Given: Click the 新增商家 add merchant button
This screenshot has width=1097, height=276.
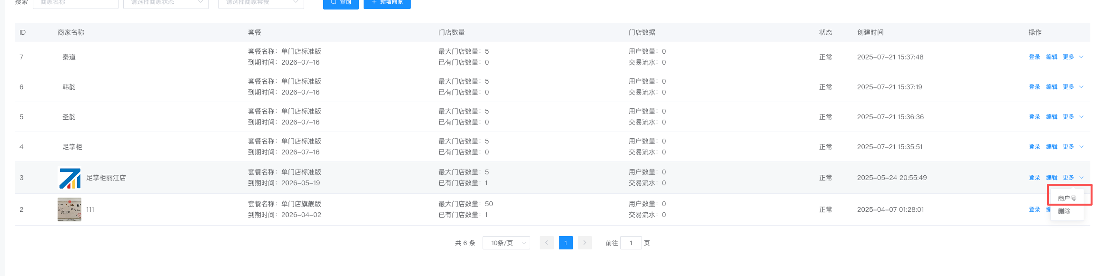Looking at the screenshot, I should point(386,3).
